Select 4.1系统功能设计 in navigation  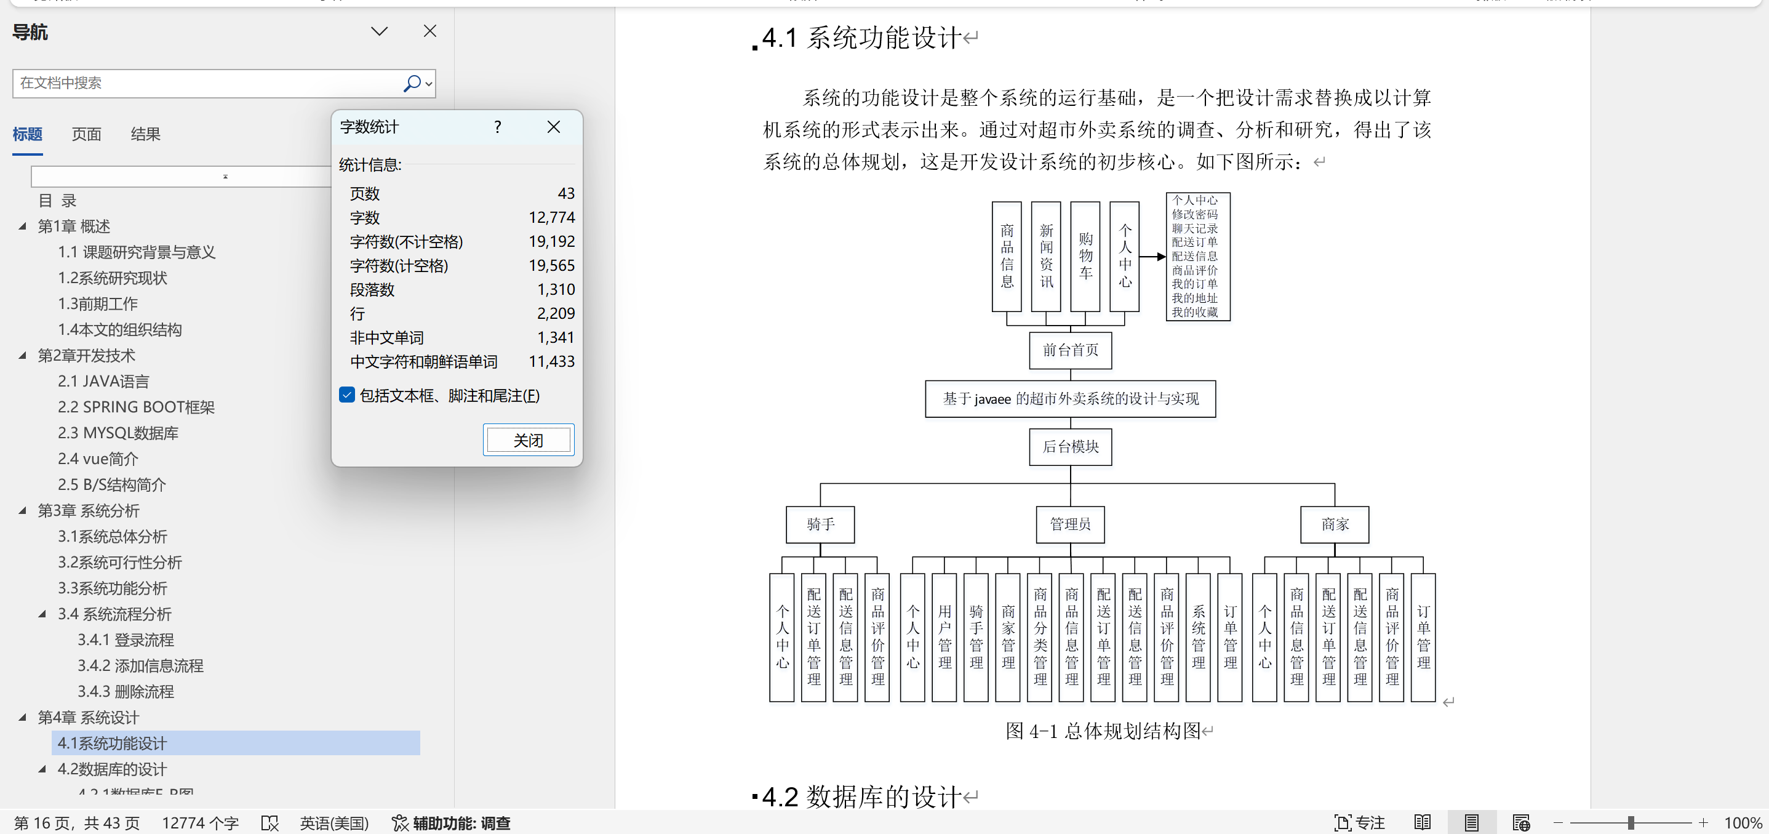[x=236, y=744]
